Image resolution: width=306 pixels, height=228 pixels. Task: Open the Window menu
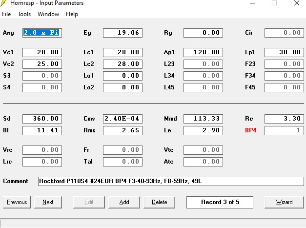click(x=48, y=14)
